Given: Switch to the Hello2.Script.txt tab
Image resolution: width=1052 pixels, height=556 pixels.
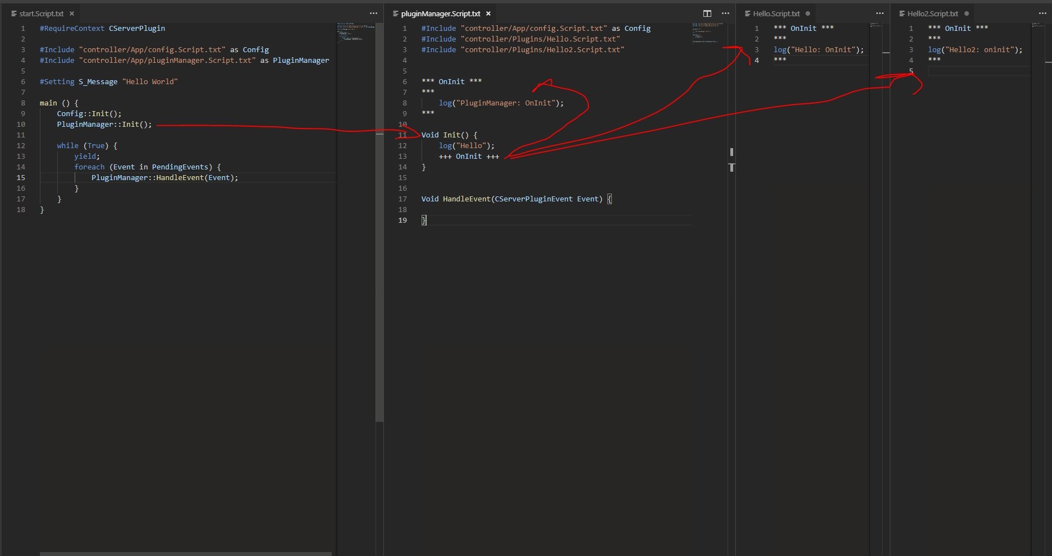Looking at the screenshot, I should (x=932, y=13).
